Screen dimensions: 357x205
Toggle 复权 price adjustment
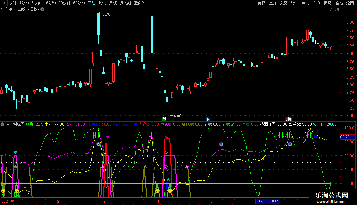point(262,3)
